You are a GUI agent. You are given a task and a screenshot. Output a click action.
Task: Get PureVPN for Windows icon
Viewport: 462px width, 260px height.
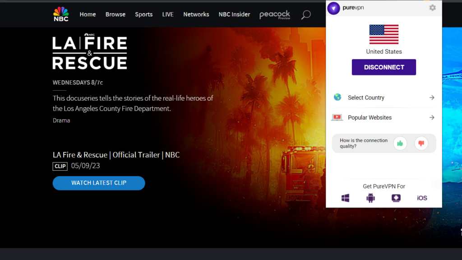tap(345, 198)
